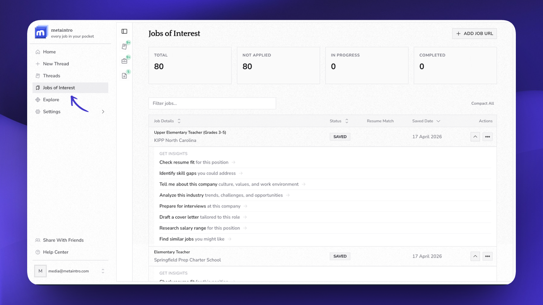The width and height of the screenshot is (543, 305).
Task: Click the Add Job URL button
Action: coord(474,33)
